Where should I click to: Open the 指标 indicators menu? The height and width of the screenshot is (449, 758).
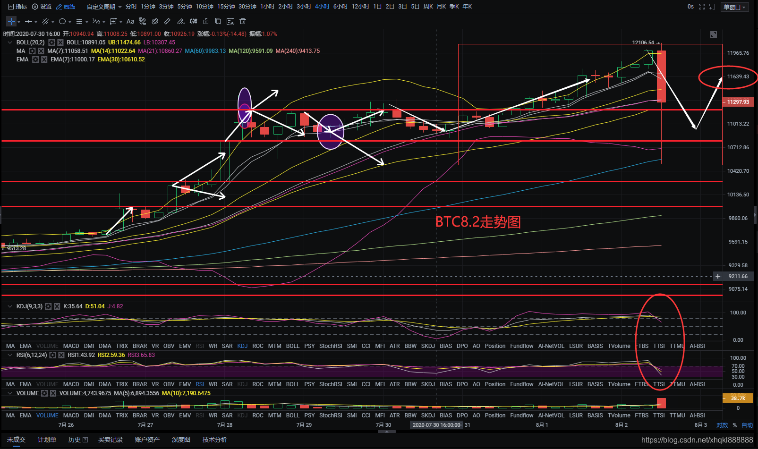[17, 7]
